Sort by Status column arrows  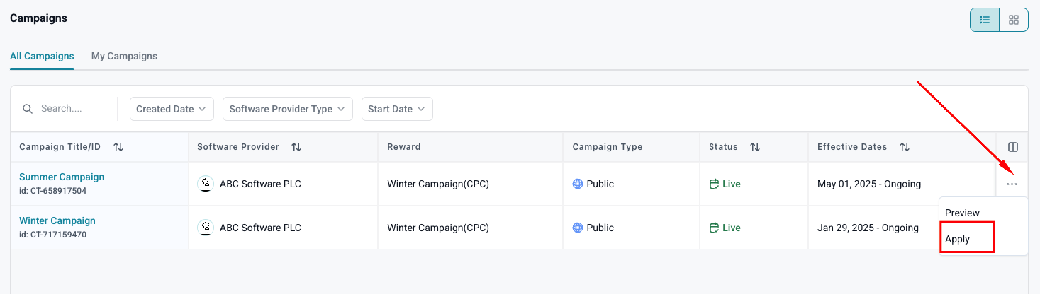755,147
